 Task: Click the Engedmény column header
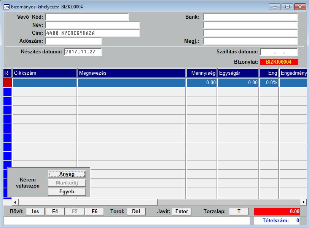pos(293,73)
